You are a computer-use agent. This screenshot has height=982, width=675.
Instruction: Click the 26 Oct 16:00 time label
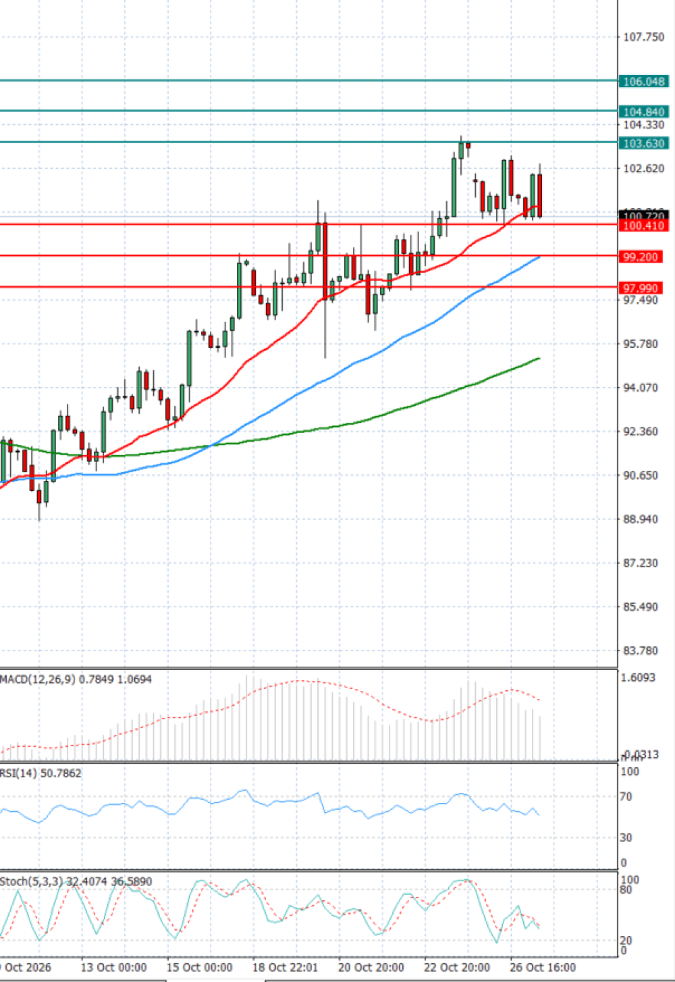click(543, 967)
